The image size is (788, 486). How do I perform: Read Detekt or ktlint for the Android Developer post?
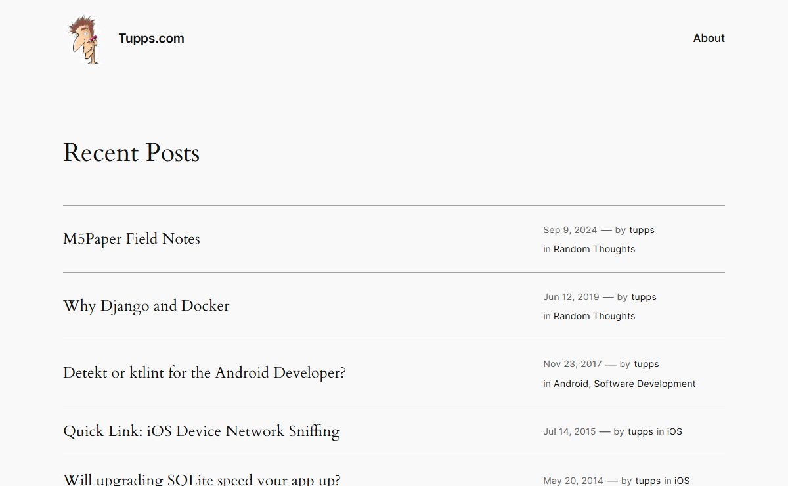pyautogui.click(x=204, y=373)
